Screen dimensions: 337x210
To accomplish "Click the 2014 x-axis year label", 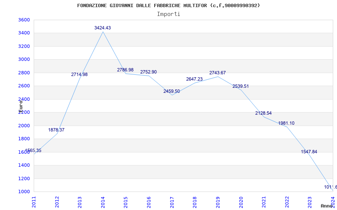I will coord(103,202).
